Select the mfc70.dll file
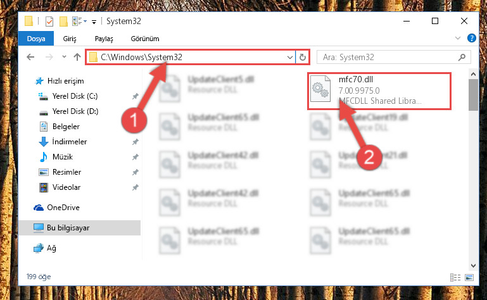Viewport: 487px width, 300px height. click(379, 91)
